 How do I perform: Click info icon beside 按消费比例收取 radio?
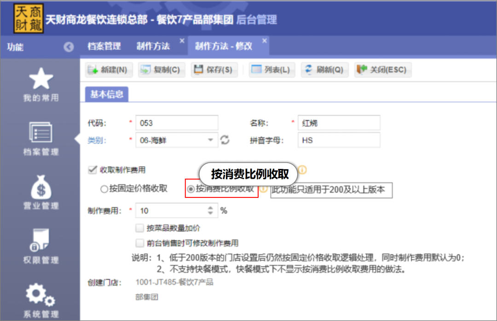pos(263,189)
